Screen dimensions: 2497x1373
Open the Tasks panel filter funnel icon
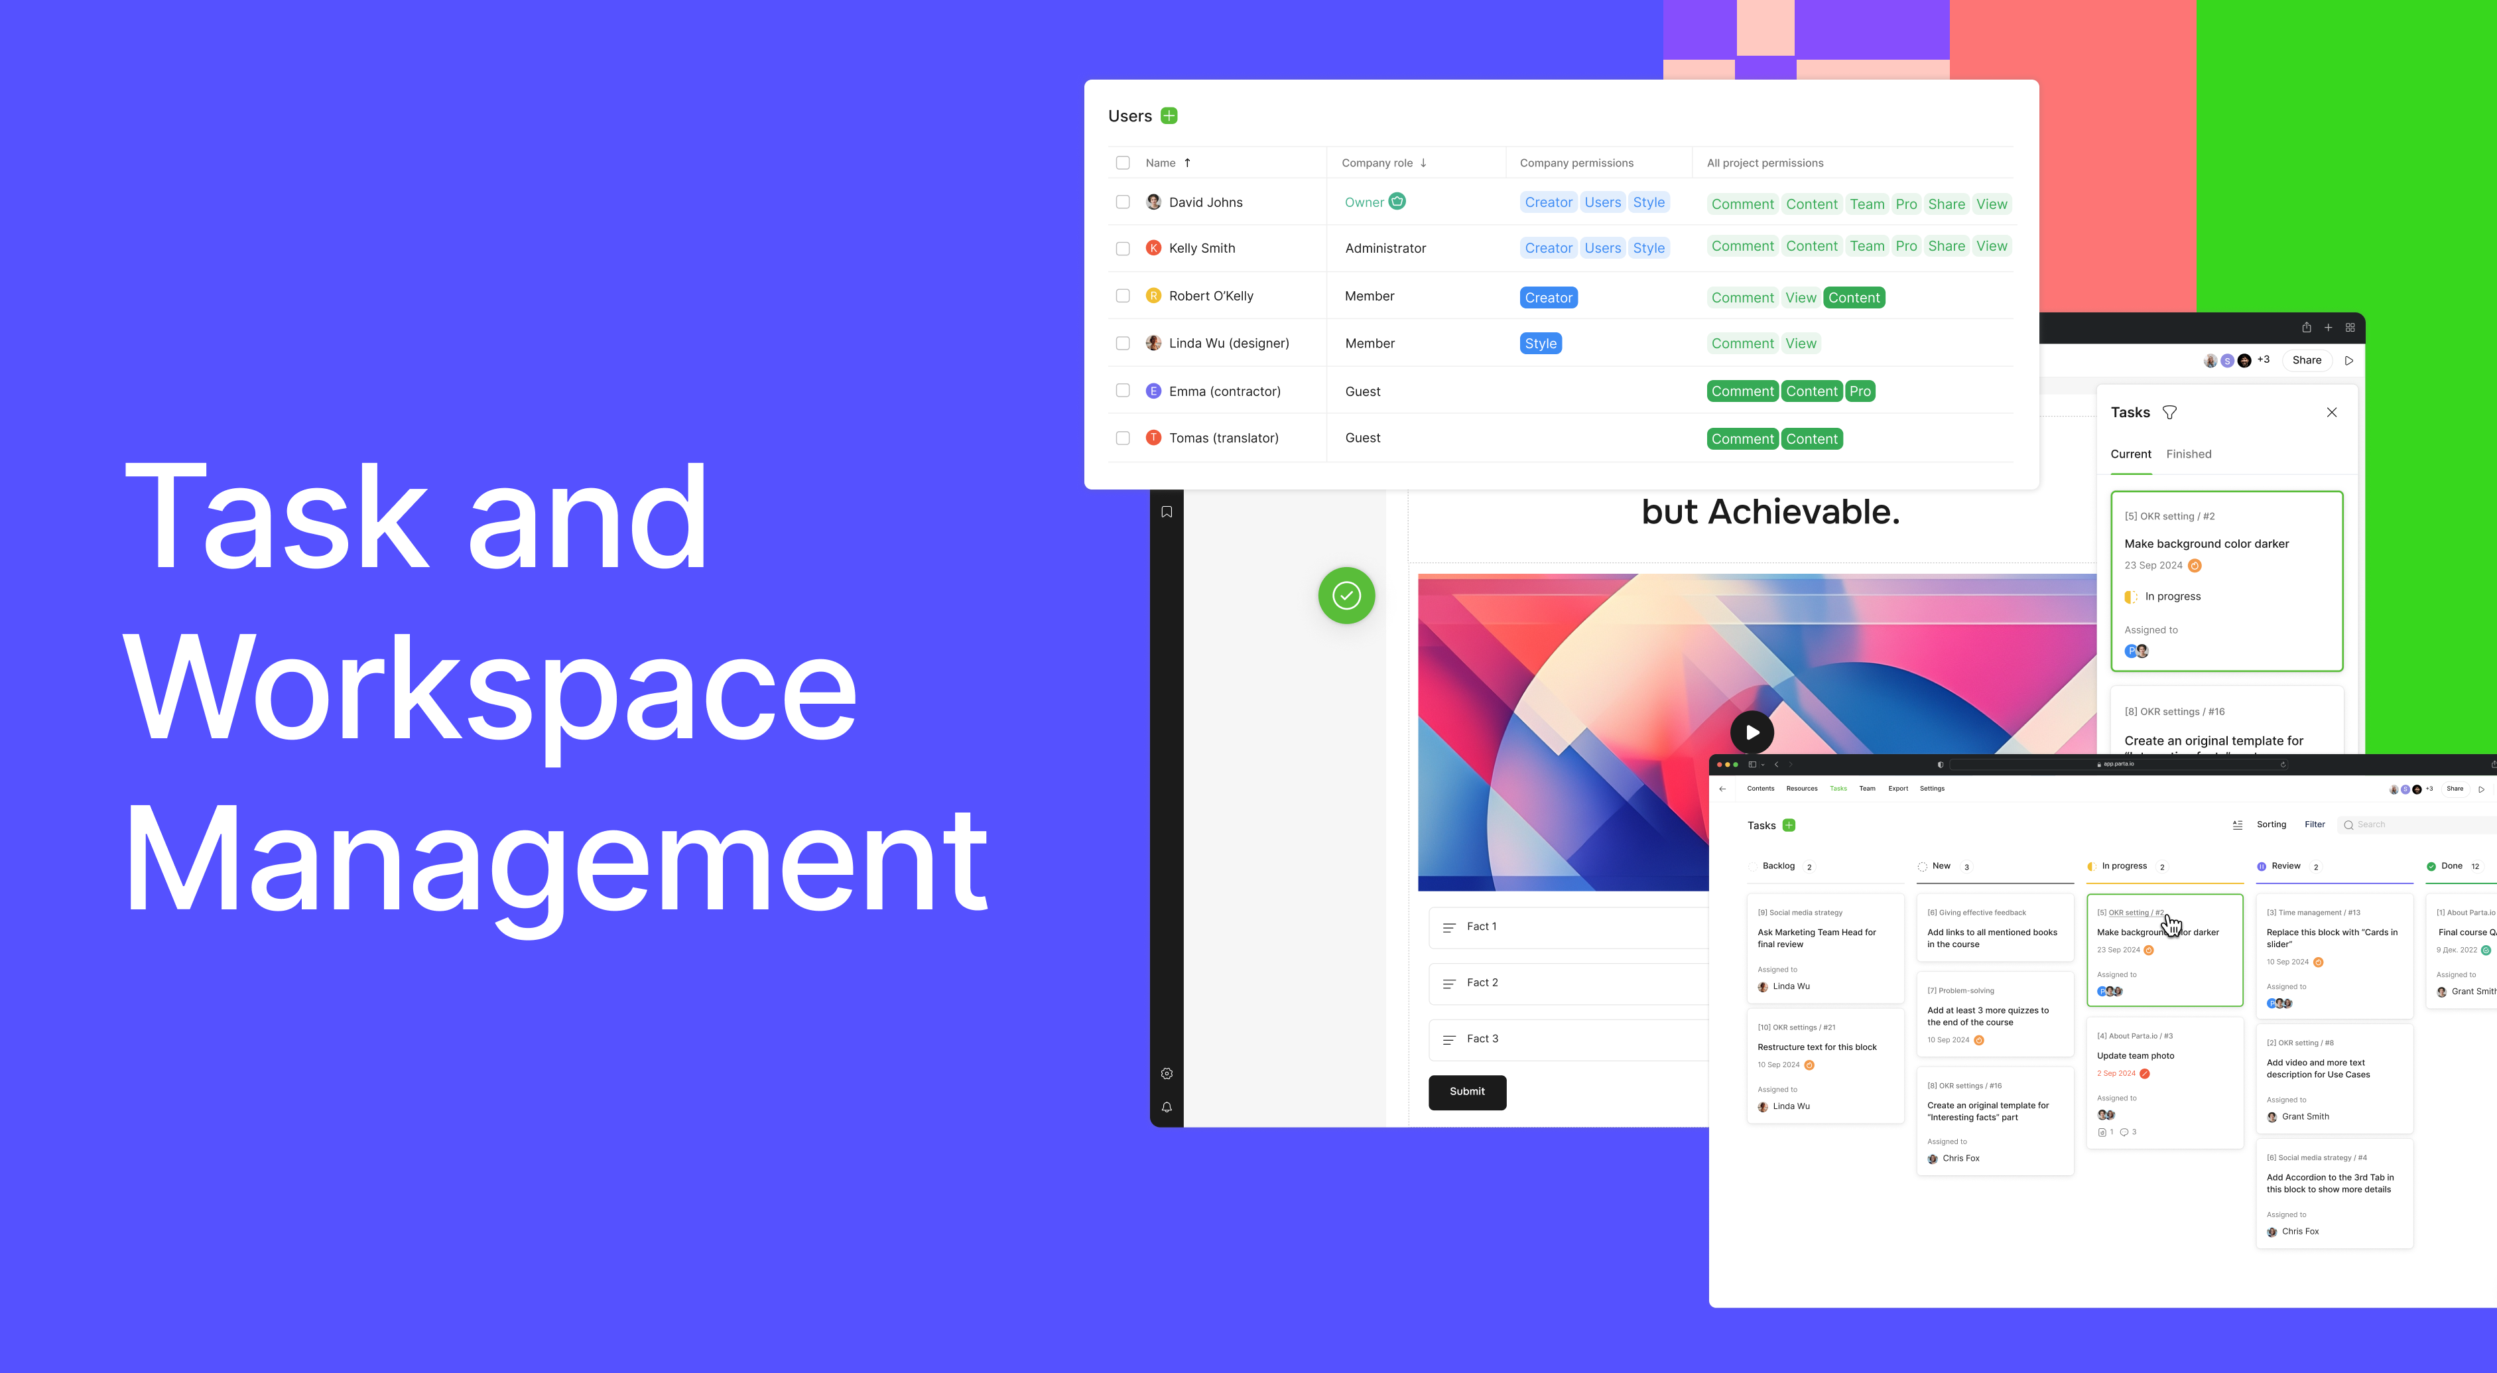pyautogui.click(x=2169, y=412)
